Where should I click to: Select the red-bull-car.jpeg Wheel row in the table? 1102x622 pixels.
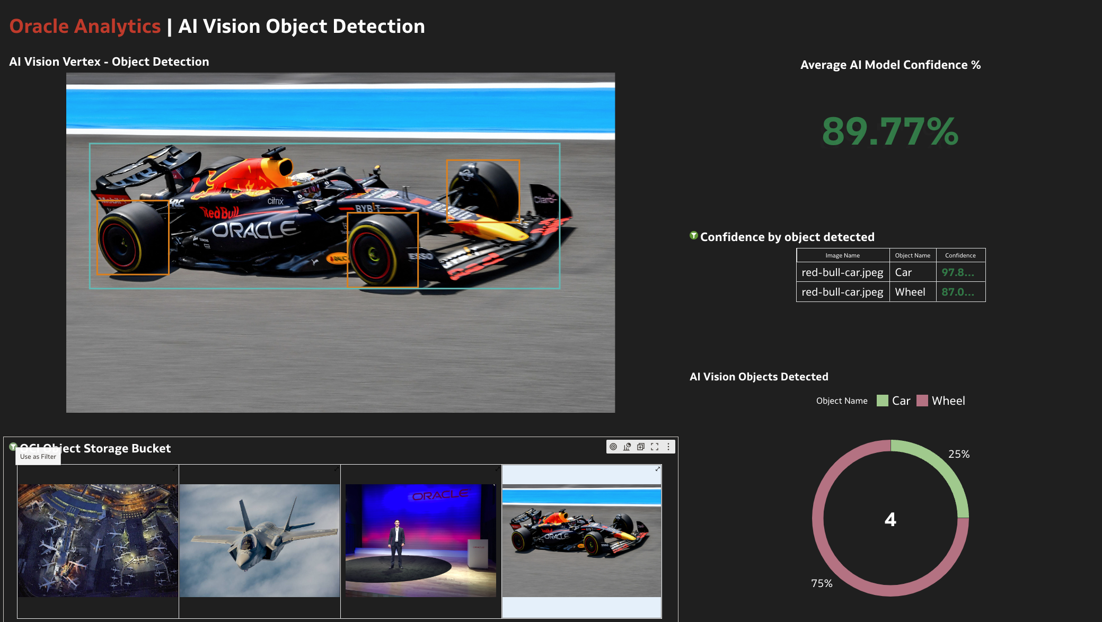click(x=891, y=292)
